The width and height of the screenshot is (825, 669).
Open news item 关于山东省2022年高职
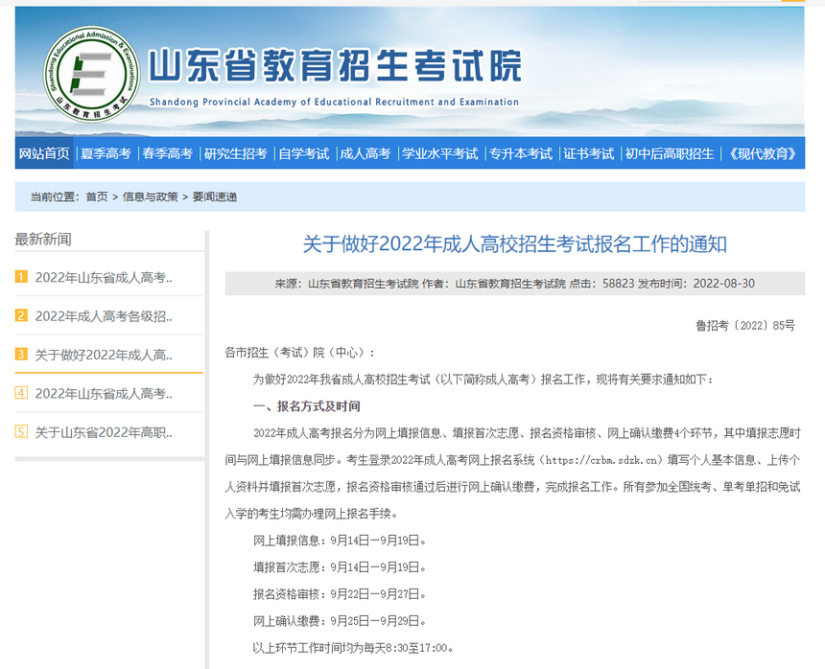[x=104, y=432]
